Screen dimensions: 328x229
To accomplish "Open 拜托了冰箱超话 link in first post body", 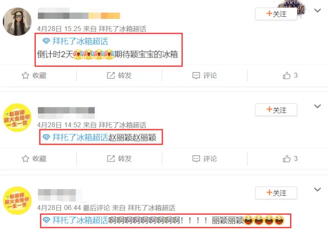I will [x=80, y=41].
